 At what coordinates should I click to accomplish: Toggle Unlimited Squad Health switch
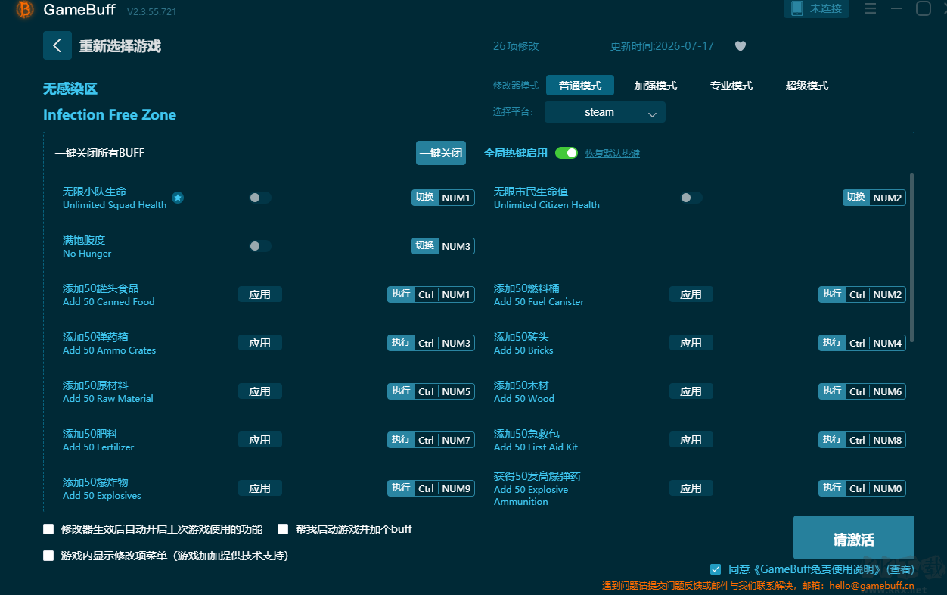coord(259,198)
